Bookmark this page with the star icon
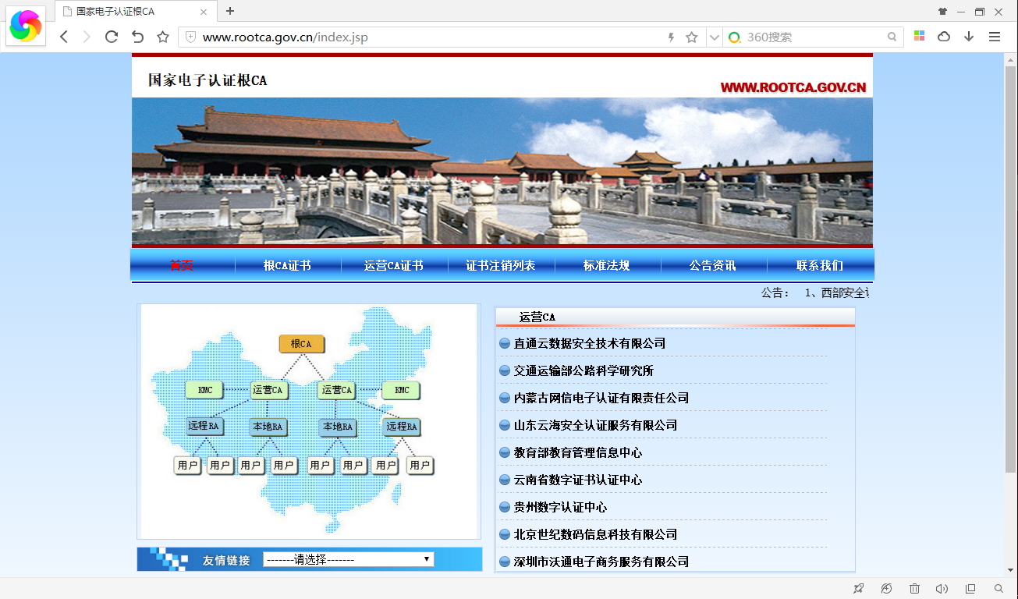 pyautogui.click(x=691, y=36)
